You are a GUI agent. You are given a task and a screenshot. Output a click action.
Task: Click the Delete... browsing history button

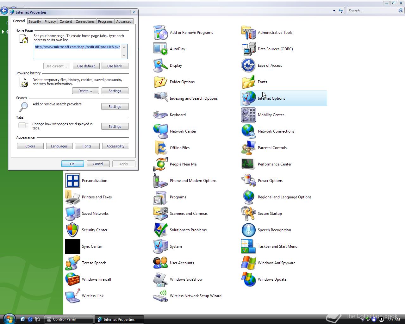click(85, 91)
